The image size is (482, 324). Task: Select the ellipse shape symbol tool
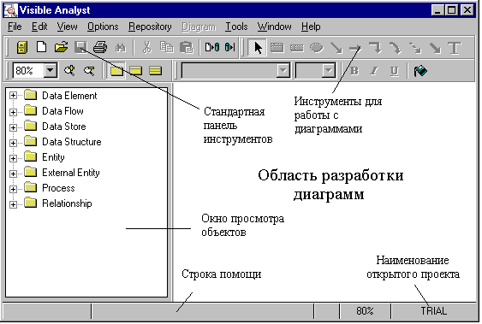[x=316, y=48]
